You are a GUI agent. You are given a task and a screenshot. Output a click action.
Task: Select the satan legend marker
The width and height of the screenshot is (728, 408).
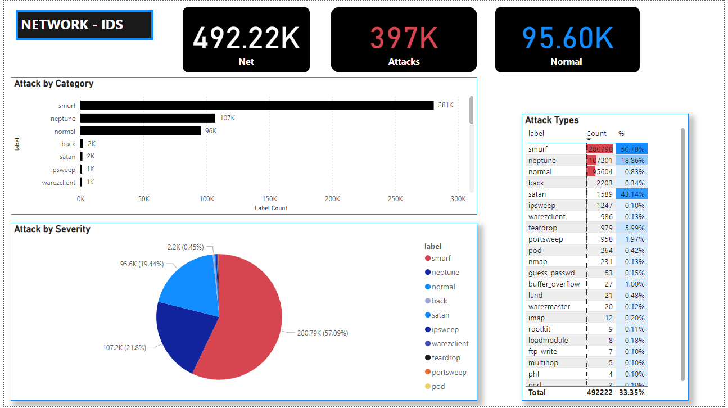pos(428,315)
